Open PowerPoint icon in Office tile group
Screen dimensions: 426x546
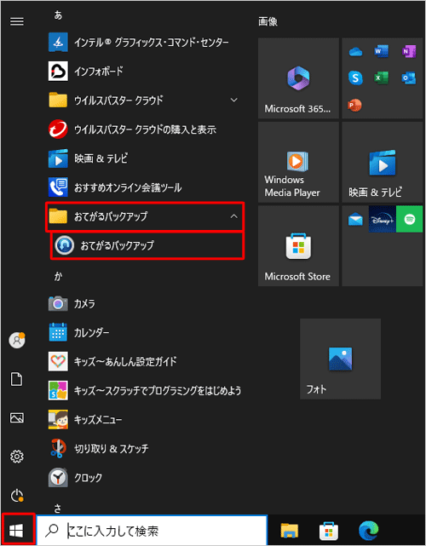(355, 105)
